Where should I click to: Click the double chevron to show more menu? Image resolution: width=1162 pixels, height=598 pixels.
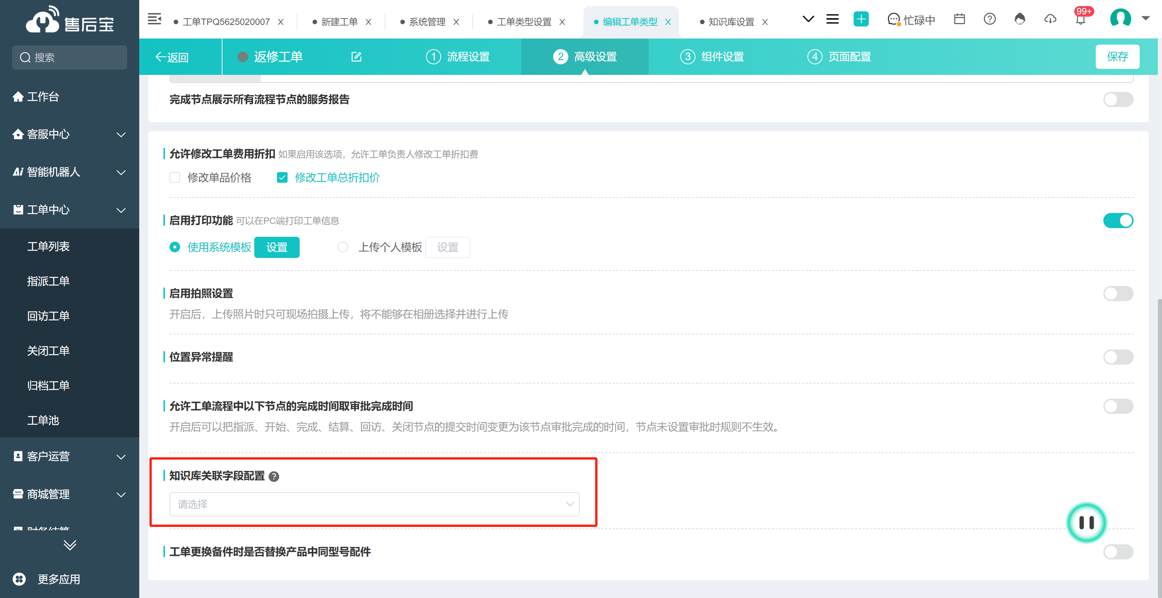pyautogui.click(x=70, y=545)
